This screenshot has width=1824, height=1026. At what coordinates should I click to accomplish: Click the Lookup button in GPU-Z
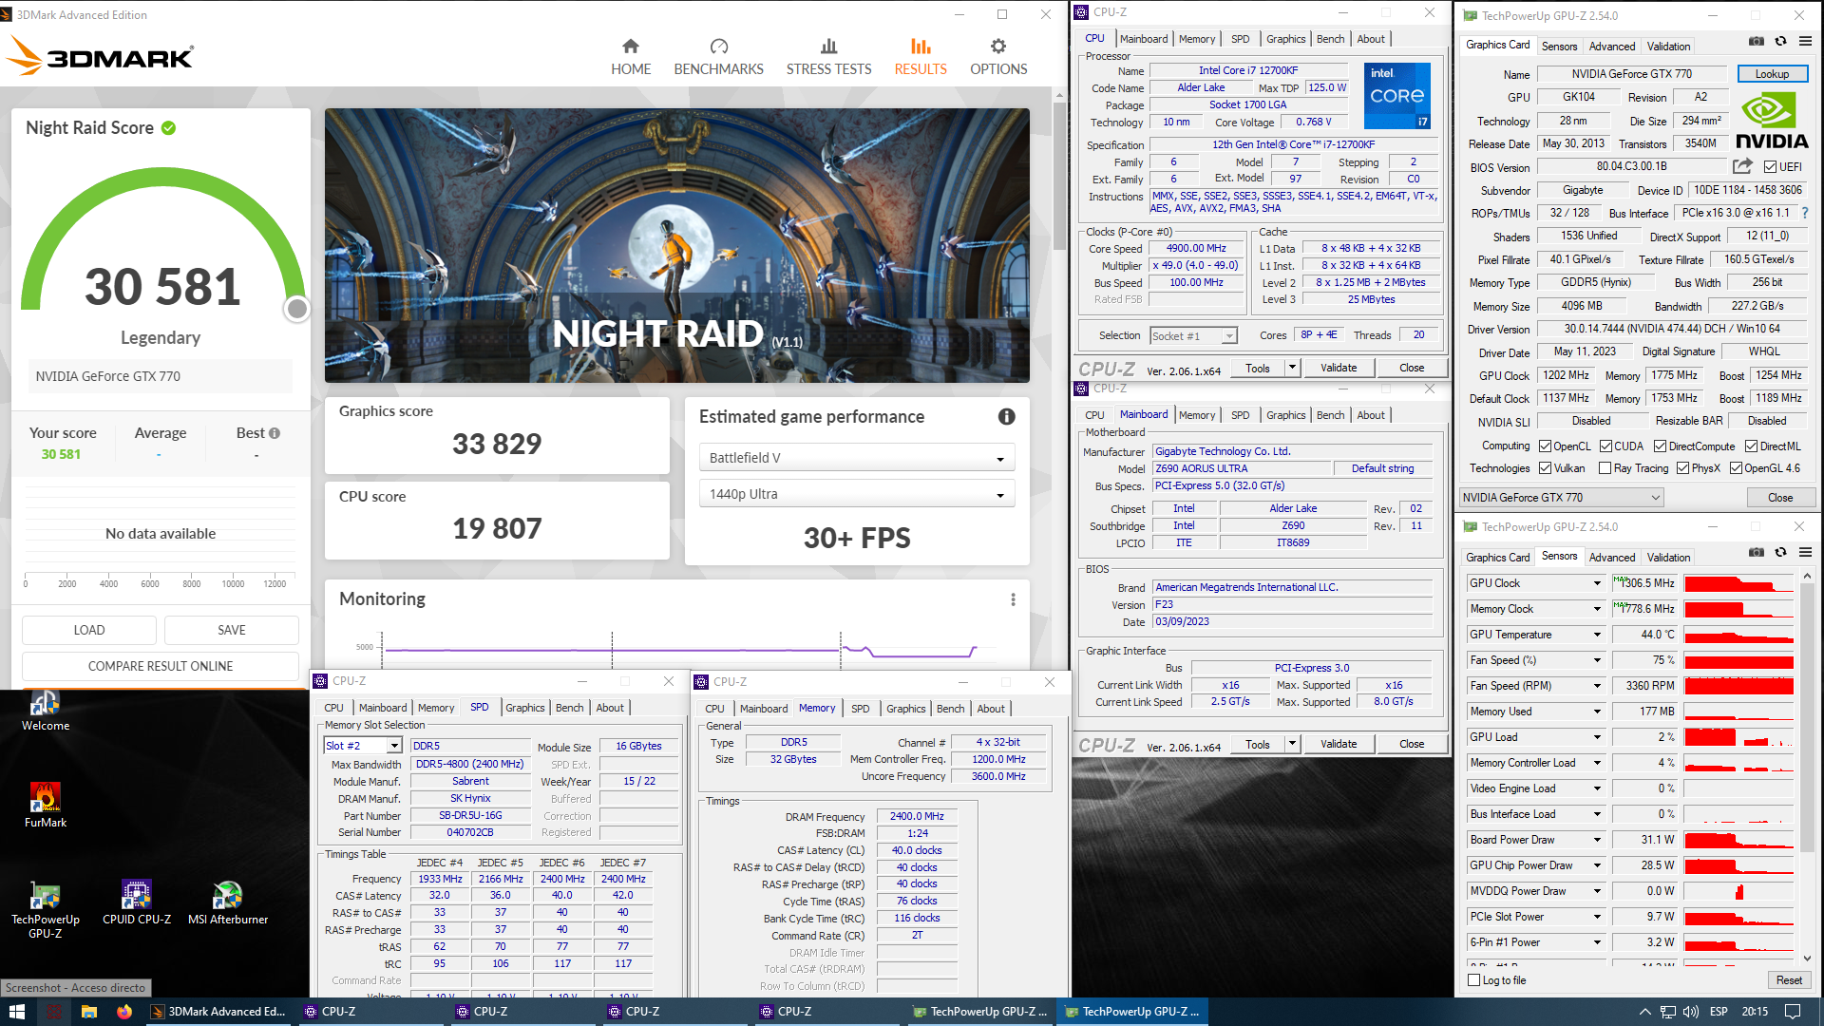(x=1772, y=74)
